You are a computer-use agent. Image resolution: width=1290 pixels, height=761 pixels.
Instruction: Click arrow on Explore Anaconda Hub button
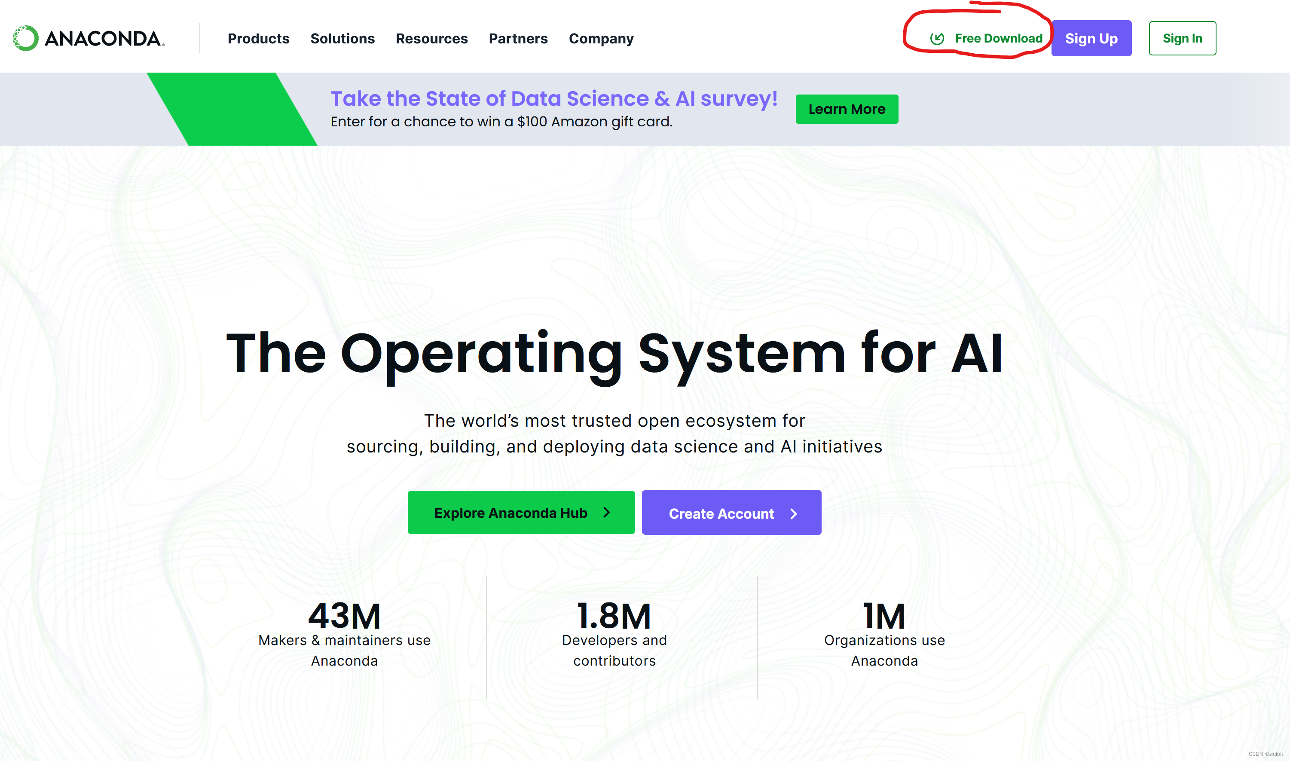[607, 512]
